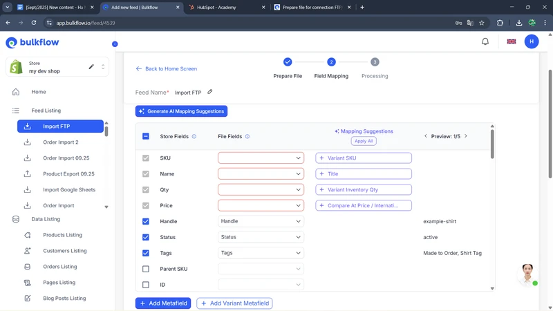Screen dimensions: 553x311
Task: Uncheck the Tags field checkbox
Action: [146, 253]
